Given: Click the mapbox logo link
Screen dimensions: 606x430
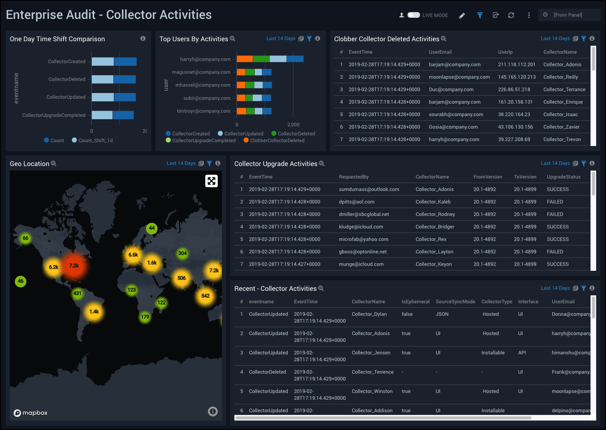Looking at the screenshot, I should (x=31, y=413).
